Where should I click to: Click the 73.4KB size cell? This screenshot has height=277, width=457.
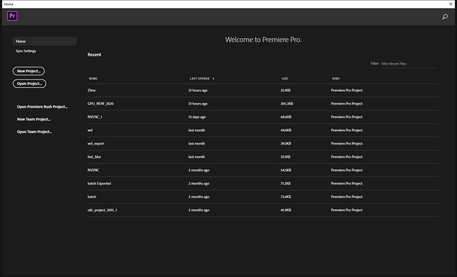pyautogui.click(x=286, y=197)
